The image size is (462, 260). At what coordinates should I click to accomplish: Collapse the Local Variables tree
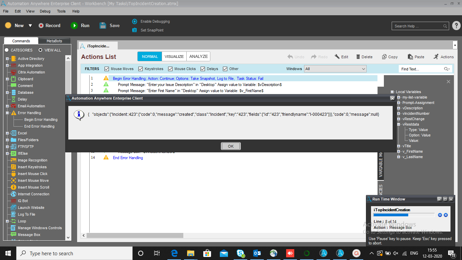click(x=392, y=92)
